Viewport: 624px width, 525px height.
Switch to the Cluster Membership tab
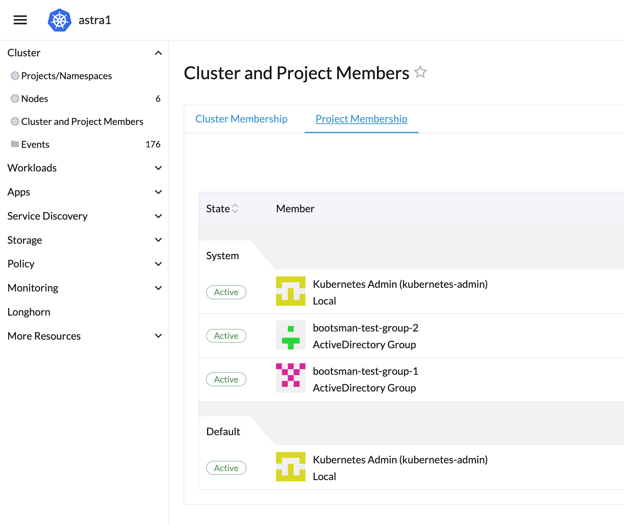[x=241, y=119]
